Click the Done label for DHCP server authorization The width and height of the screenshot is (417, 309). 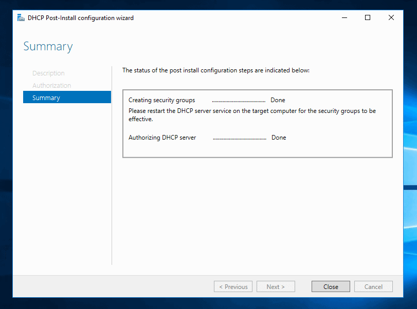[278, 138]
